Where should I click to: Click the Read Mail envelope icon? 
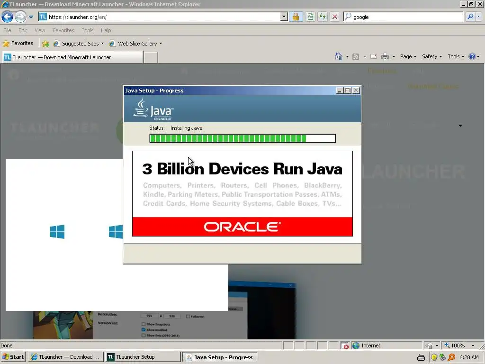tap(374, 57)
